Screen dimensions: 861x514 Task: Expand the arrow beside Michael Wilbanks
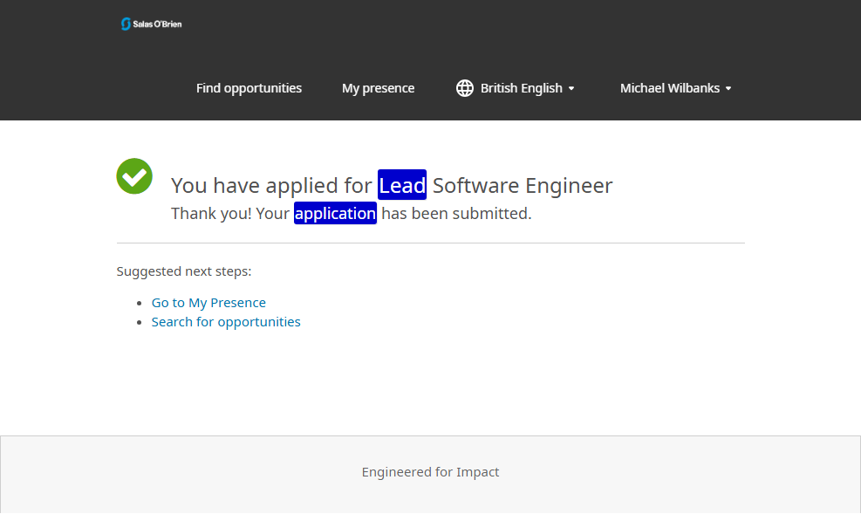coord(728,89)
